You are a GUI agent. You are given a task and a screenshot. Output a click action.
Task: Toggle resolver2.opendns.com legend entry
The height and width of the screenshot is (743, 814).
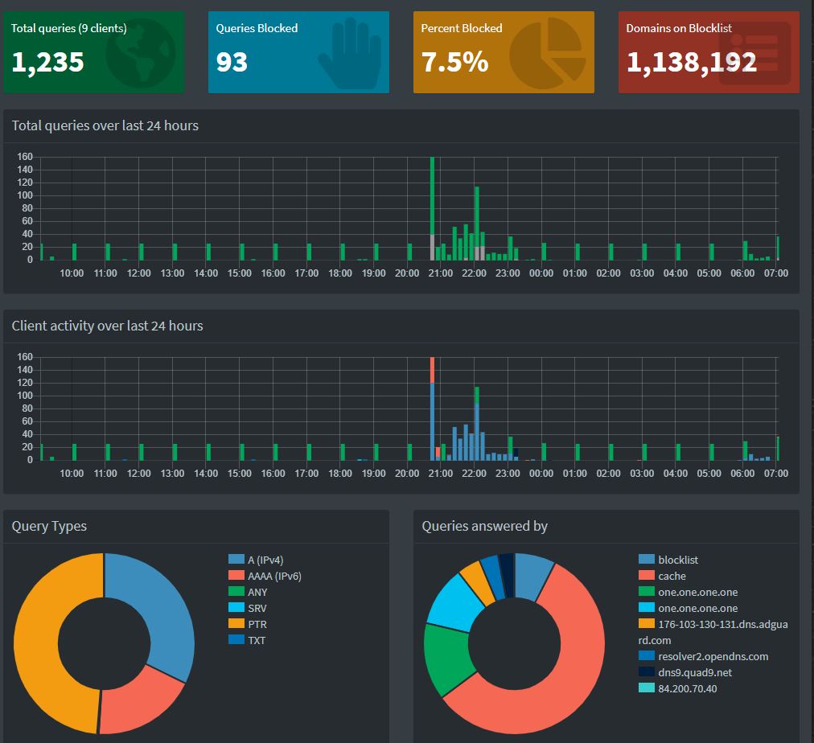(713, 656)
